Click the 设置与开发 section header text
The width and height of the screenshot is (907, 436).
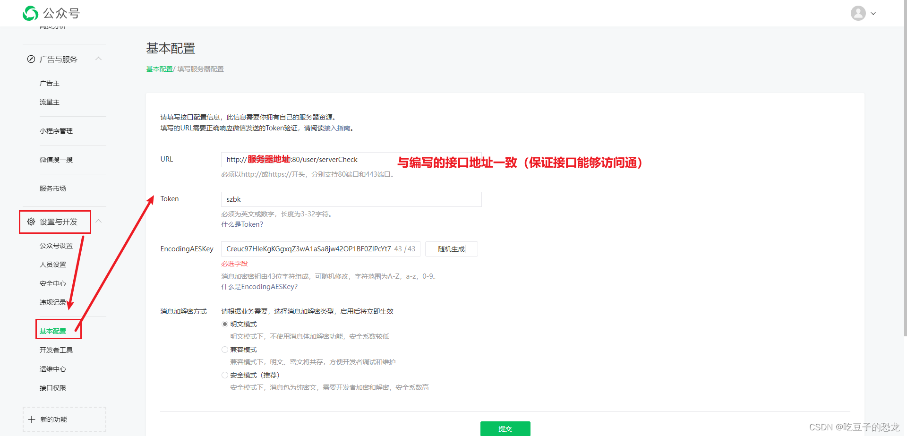coord(59,222)
